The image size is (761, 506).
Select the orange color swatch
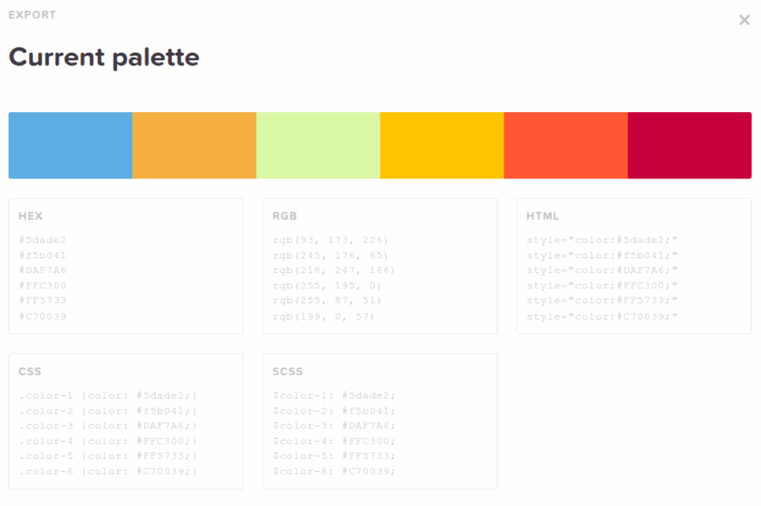[194, 145]
